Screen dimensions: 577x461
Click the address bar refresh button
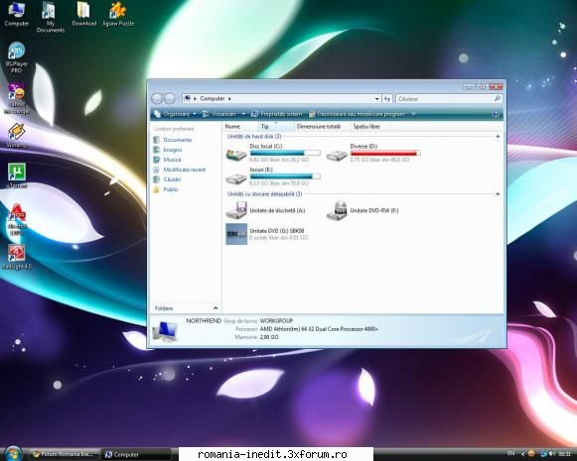(x=386, y=98)
